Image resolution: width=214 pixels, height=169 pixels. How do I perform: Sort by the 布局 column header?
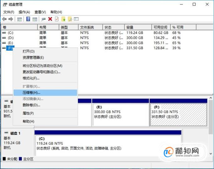pyautogui.click(x=48, y=27)
